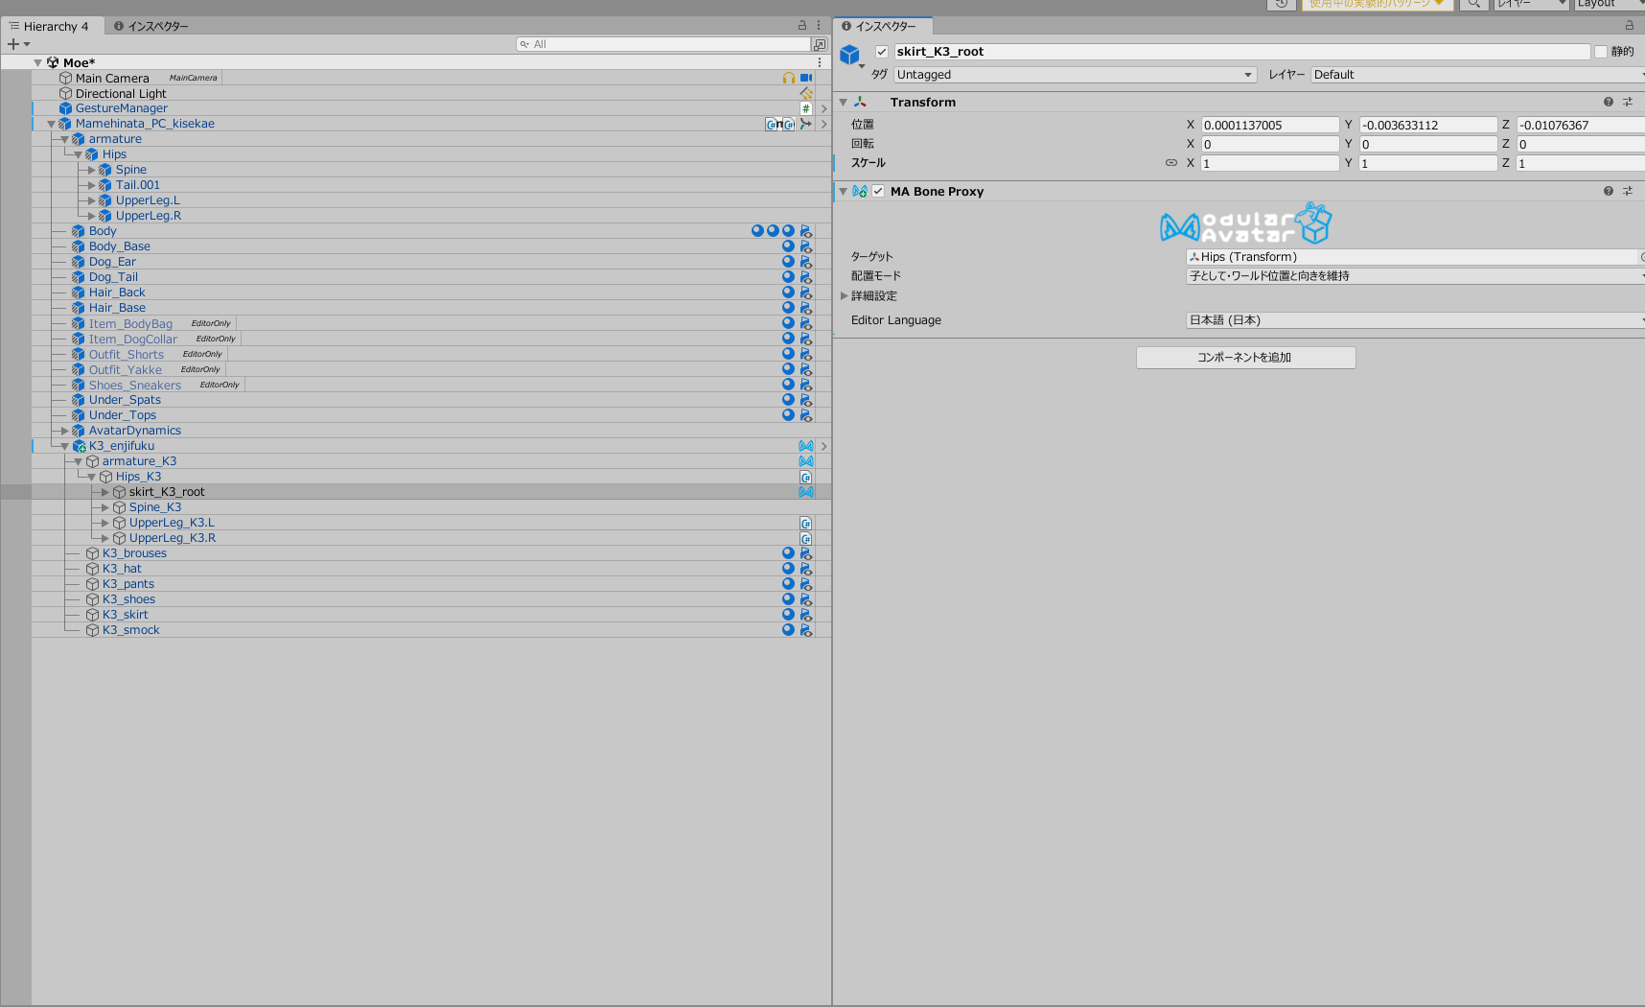Open the Untagged tag dropdown
Image resolution: width=1645 pixels, height=1007 pixels.
pyautogui.click(x=1074, y=75)
